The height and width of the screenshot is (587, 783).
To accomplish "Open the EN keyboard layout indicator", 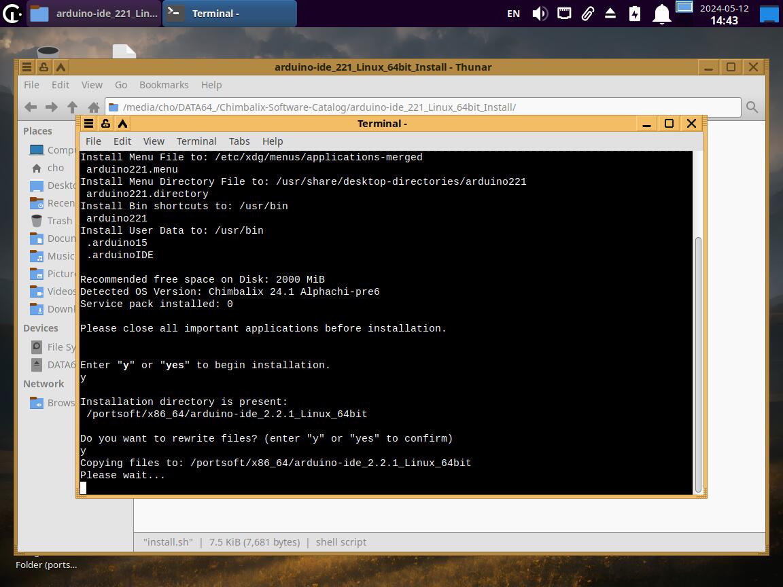I will [x=513, y=14].
